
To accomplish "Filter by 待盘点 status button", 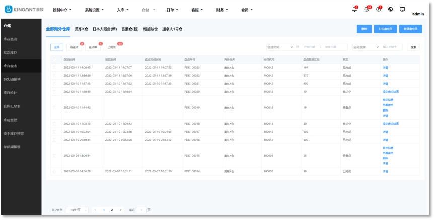I will click(x=74, y=47).
